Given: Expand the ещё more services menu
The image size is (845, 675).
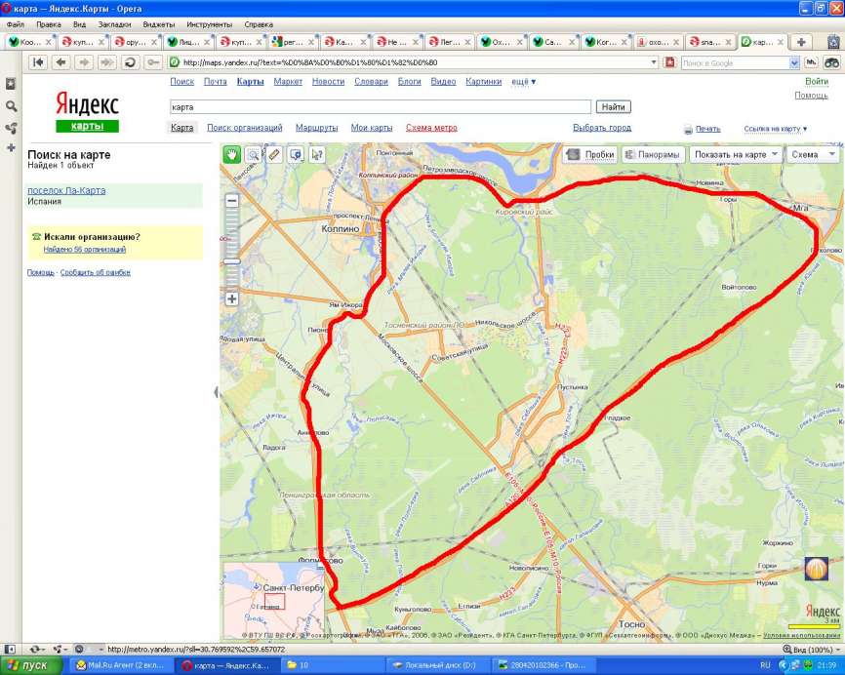Looking at the screenshot, I should (x=525, y=82).
